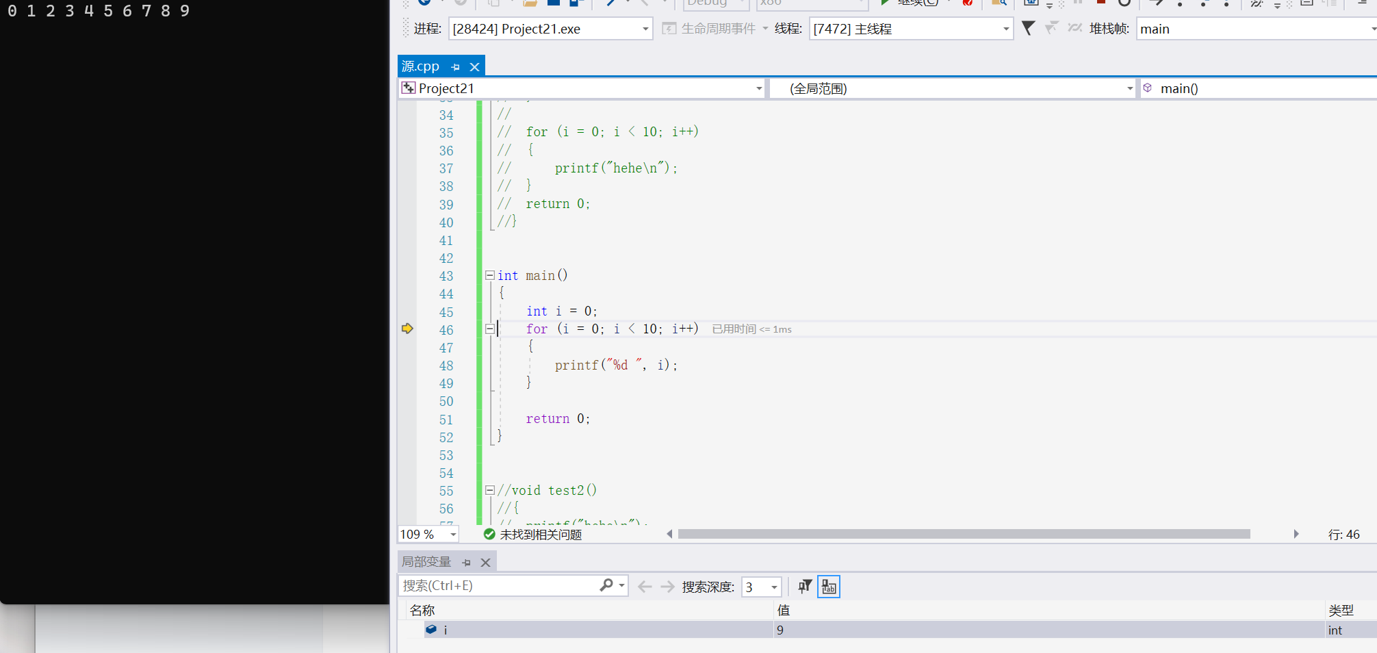Switch to the 源.cpp tab
Screen dimensions: 1377x653
pos(420,66)
